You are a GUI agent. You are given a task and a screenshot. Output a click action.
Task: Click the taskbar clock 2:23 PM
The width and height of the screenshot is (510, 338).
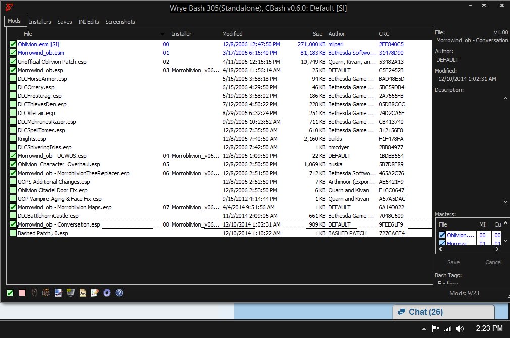489,328
